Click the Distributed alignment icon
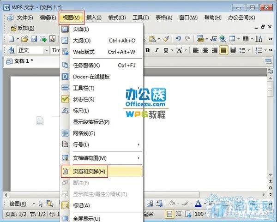This screenshot has height=222, width=277. pos(233,50)
